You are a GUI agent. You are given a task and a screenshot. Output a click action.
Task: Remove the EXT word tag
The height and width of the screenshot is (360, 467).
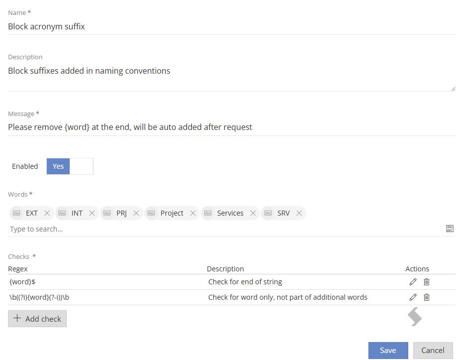click(47, 213)
